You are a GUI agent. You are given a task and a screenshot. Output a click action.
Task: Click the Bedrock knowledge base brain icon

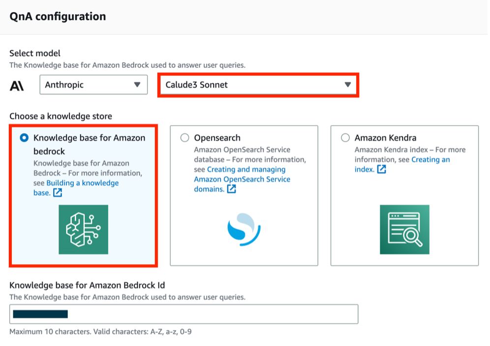[x=83, y=230]
